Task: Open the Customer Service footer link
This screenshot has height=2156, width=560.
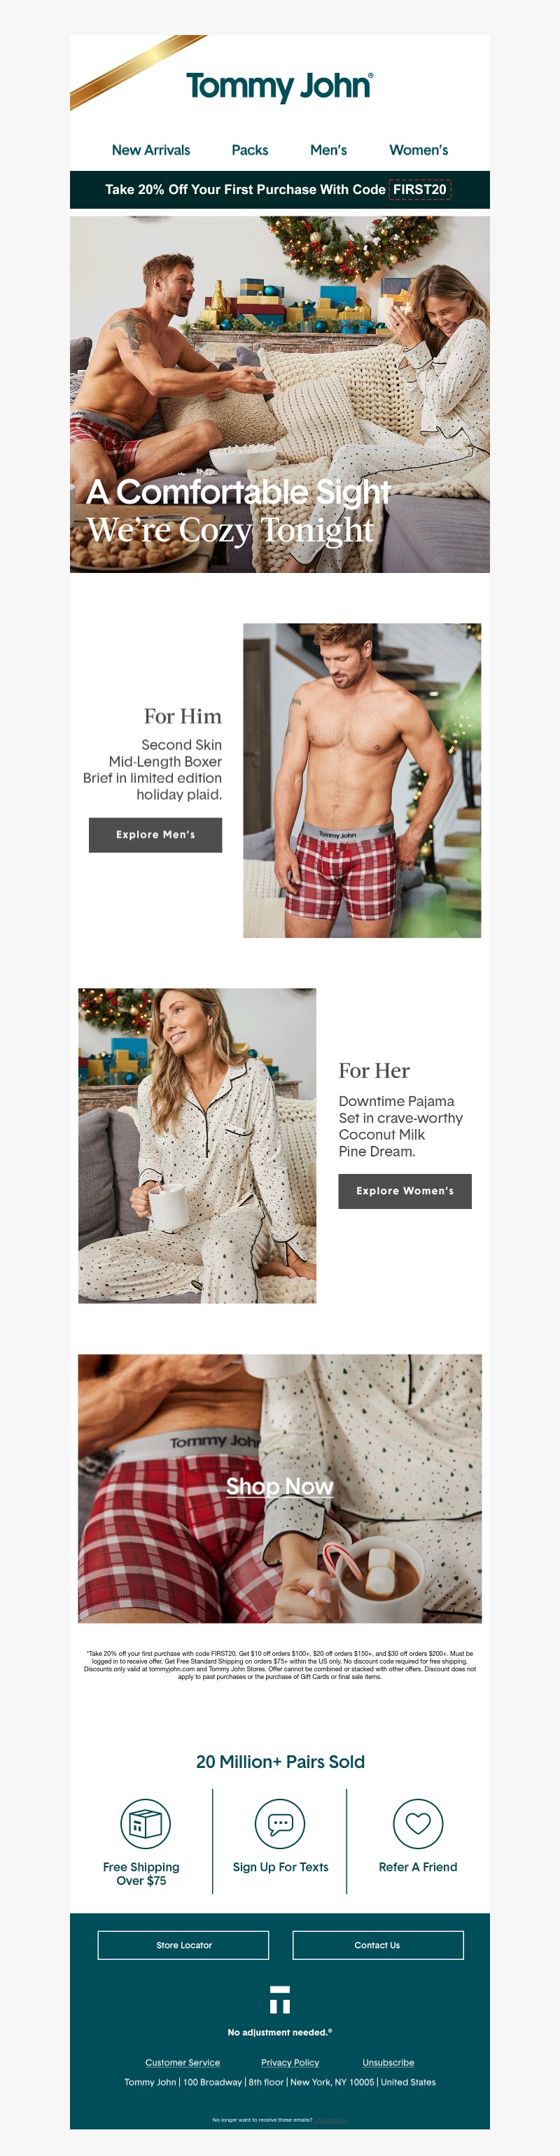Action: pyautogui.click(x=182, y=2062)
